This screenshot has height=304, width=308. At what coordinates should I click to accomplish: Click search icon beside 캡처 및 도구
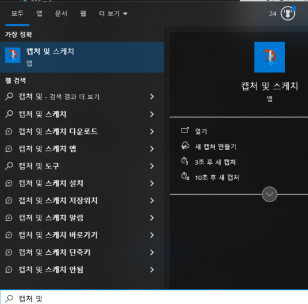(x=9, y=166)
